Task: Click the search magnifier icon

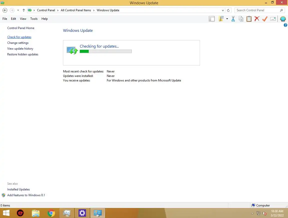Action: (x=281, y=10)
